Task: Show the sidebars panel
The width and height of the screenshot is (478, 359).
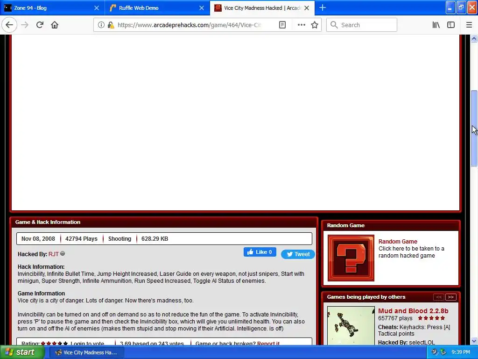Action: pyautogui.click(x=451, y=25)
